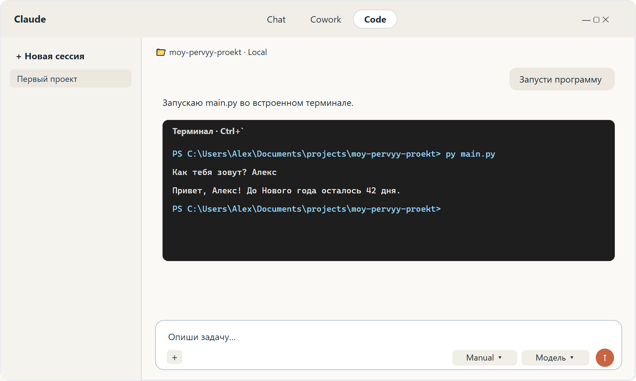The height and width of the screenshot is (381, 636).
Task: Click the Claude app title
Action: coord(30,19)
